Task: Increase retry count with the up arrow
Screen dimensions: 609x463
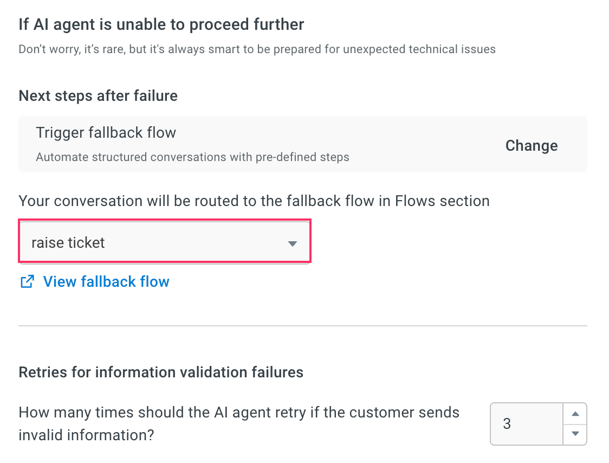Action: click(x=575, y=414)
